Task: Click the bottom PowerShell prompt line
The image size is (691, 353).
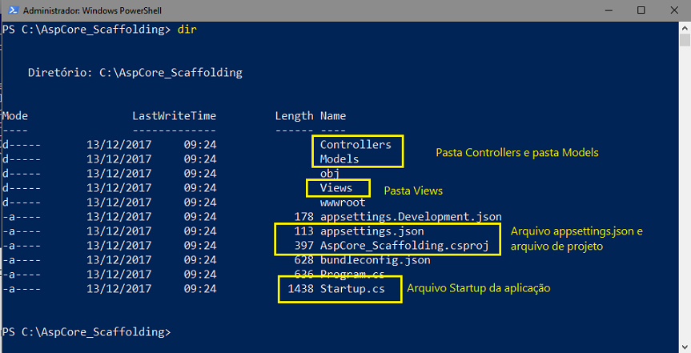Action: pos(86,332)
